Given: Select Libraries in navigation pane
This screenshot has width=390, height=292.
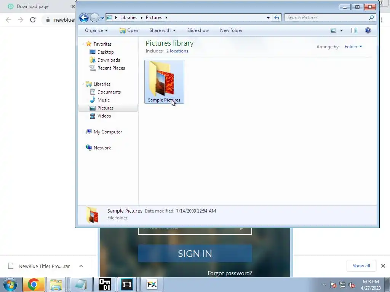Looking at the screenshot, I should click(102, 84).
